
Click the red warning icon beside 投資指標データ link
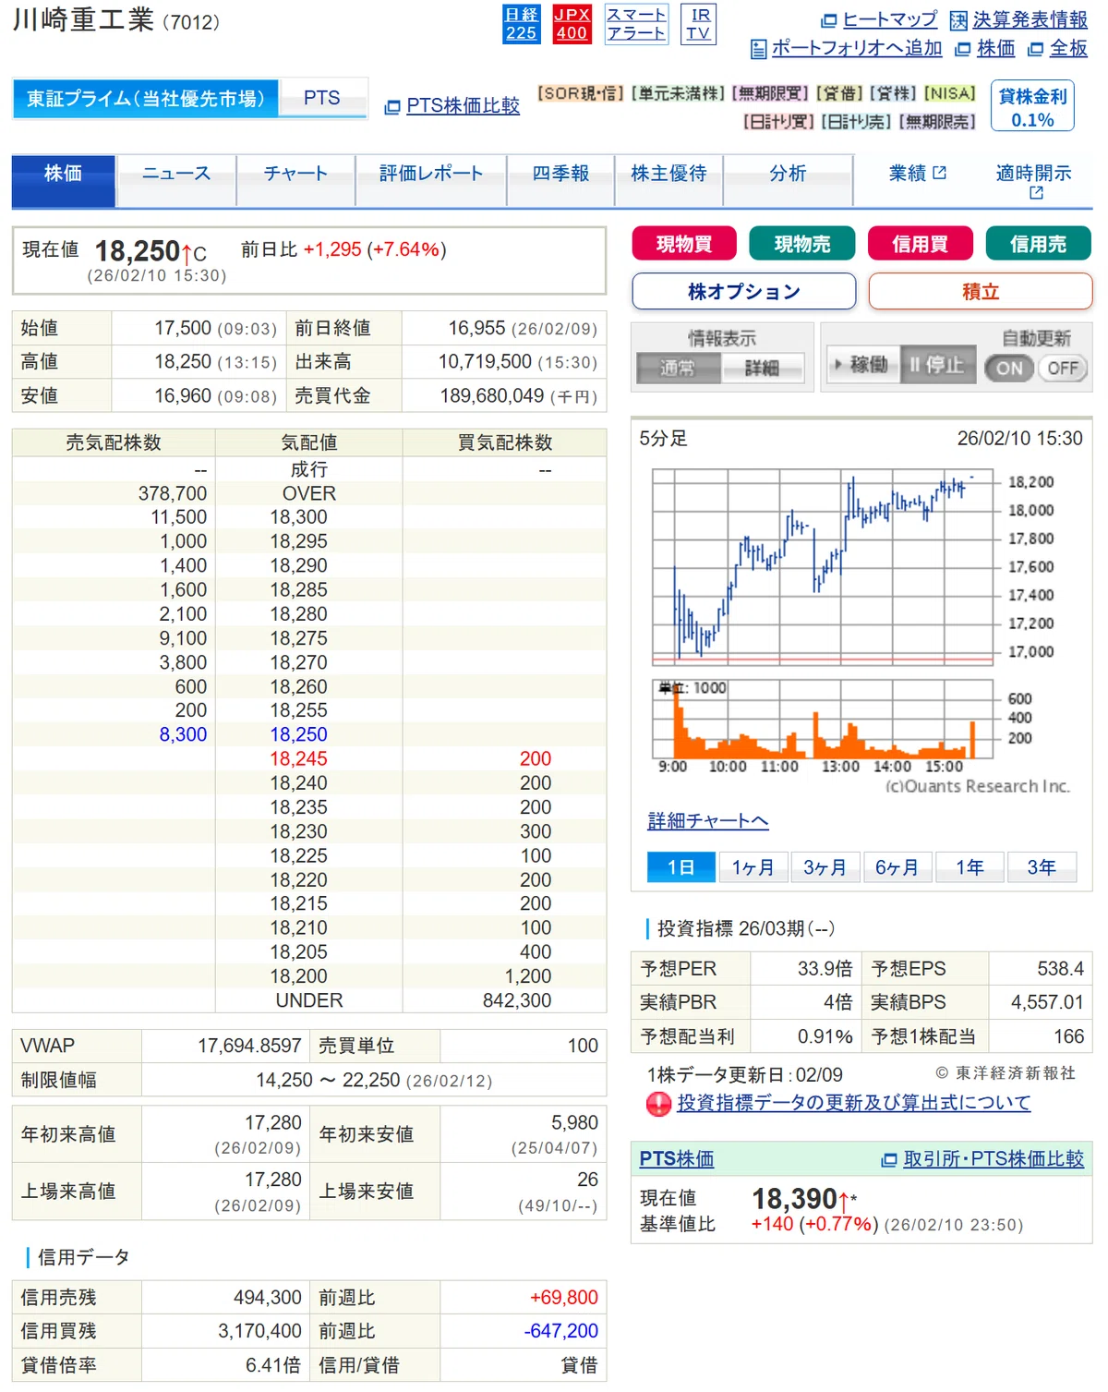click(658, 1104)
